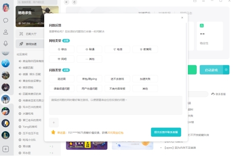Open the blue V community icon
This screenshot has height=156, width=233.
[x=5, y=63]
